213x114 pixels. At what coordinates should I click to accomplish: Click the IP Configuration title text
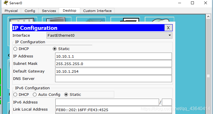(35, 28)
